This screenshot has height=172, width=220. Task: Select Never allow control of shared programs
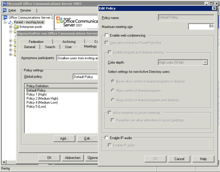click(x=113, y=81)
